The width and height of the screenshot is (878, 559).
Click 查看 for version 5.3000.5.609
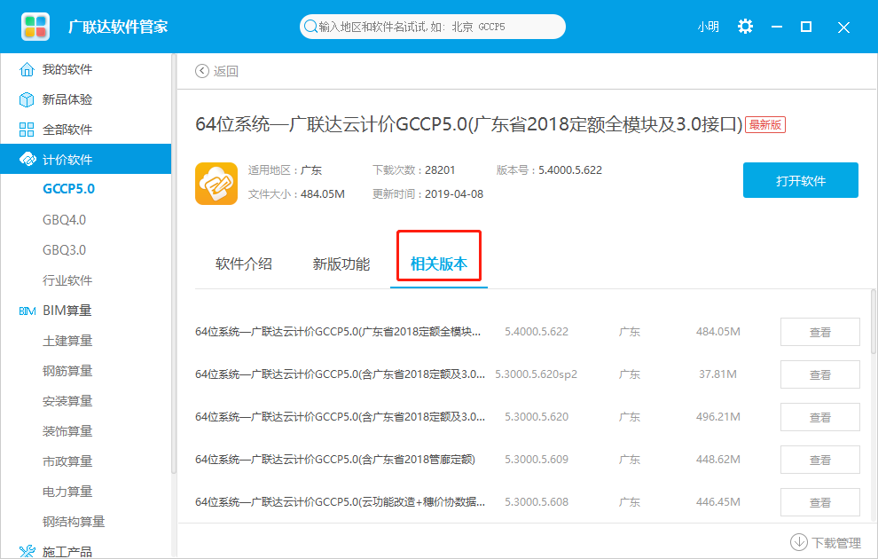(x=819, y=460)
